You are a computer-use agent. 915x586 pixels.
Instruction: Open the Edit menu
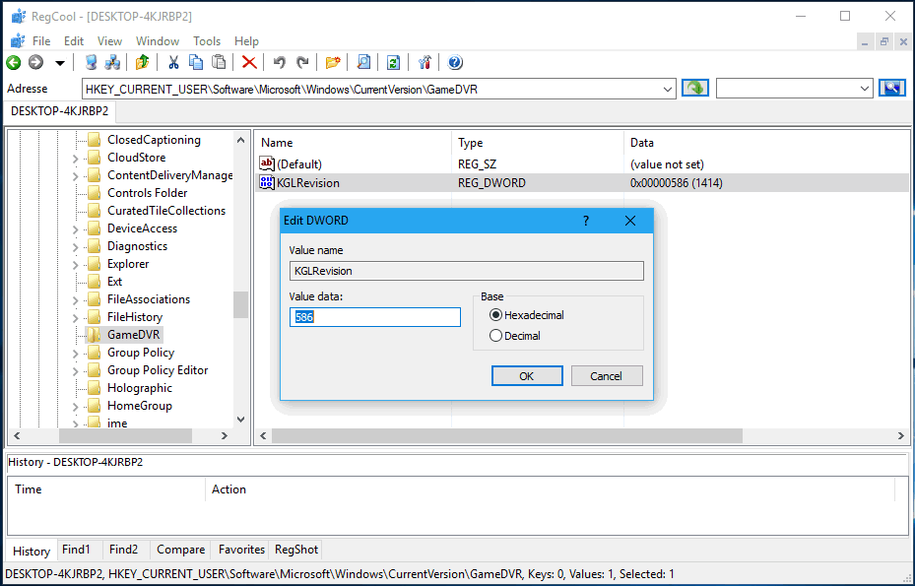[74, 40]
